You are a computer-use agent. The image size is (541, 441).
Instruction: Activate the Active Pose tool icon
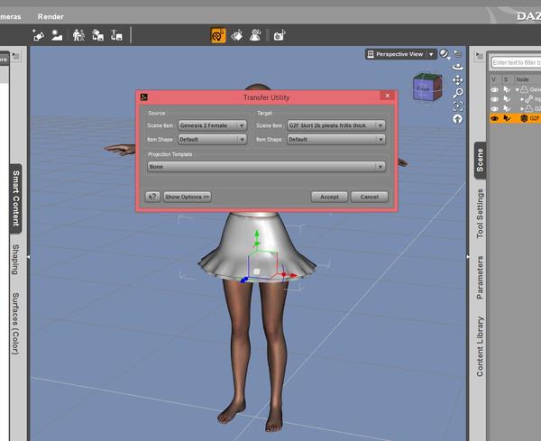click(255, 35)
